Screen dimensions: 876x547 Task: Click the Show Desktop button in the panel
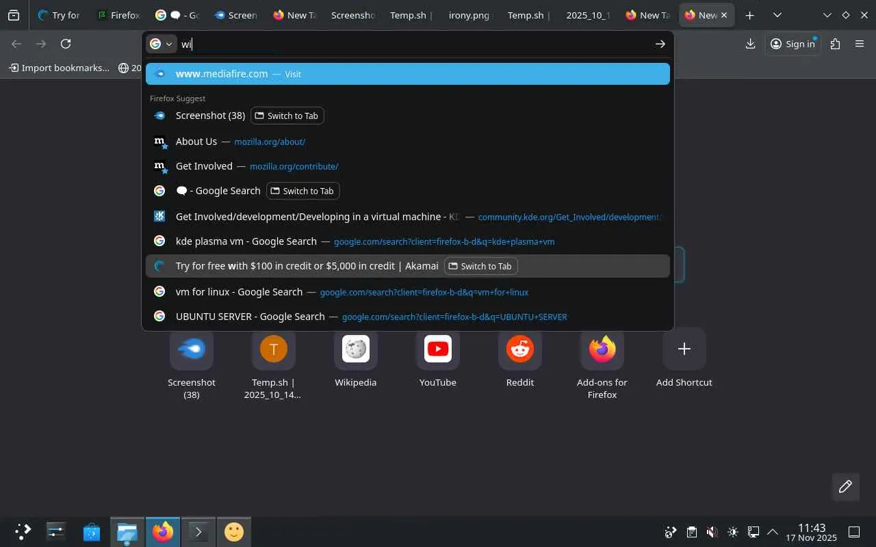pos(854,532)
